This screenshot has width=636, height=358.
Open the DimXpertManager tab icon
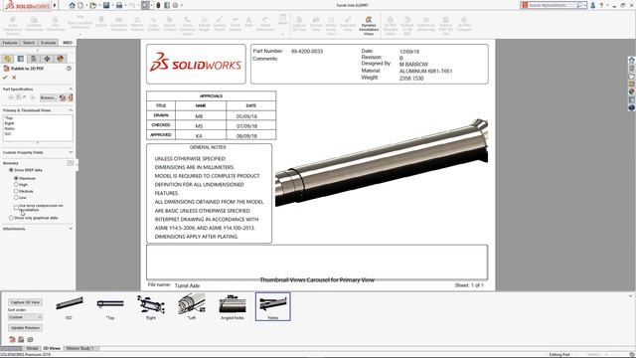coord(47,59)
